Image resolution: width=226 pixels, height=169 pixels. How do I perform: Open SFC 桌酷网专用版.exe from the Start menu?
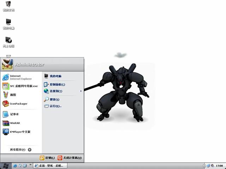20,86
